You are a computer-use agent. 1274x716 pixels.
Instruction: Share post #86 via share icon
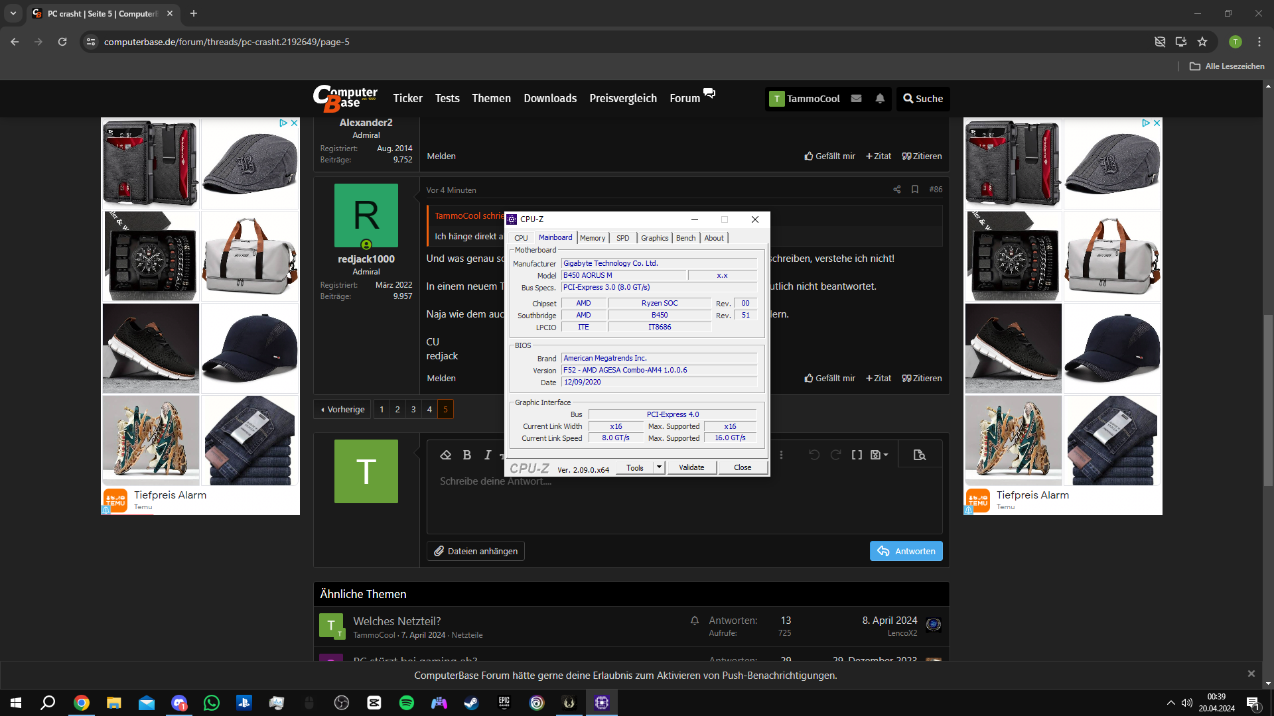[x=897, y=190]
